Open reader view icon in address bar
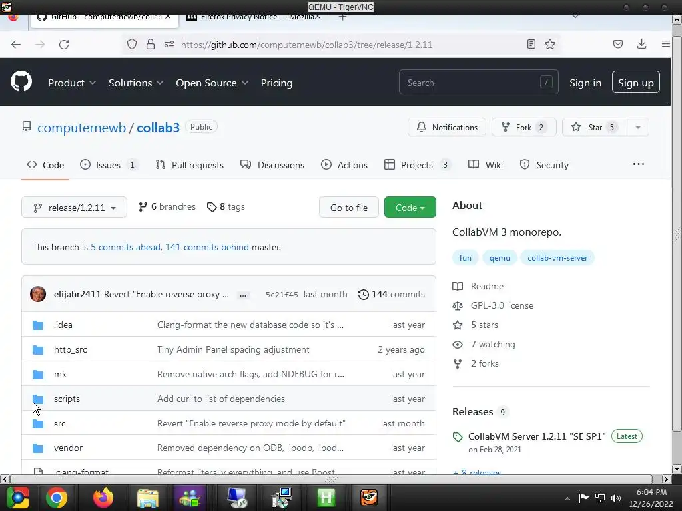Screen dimensions: 682x511 coord(531,44)
